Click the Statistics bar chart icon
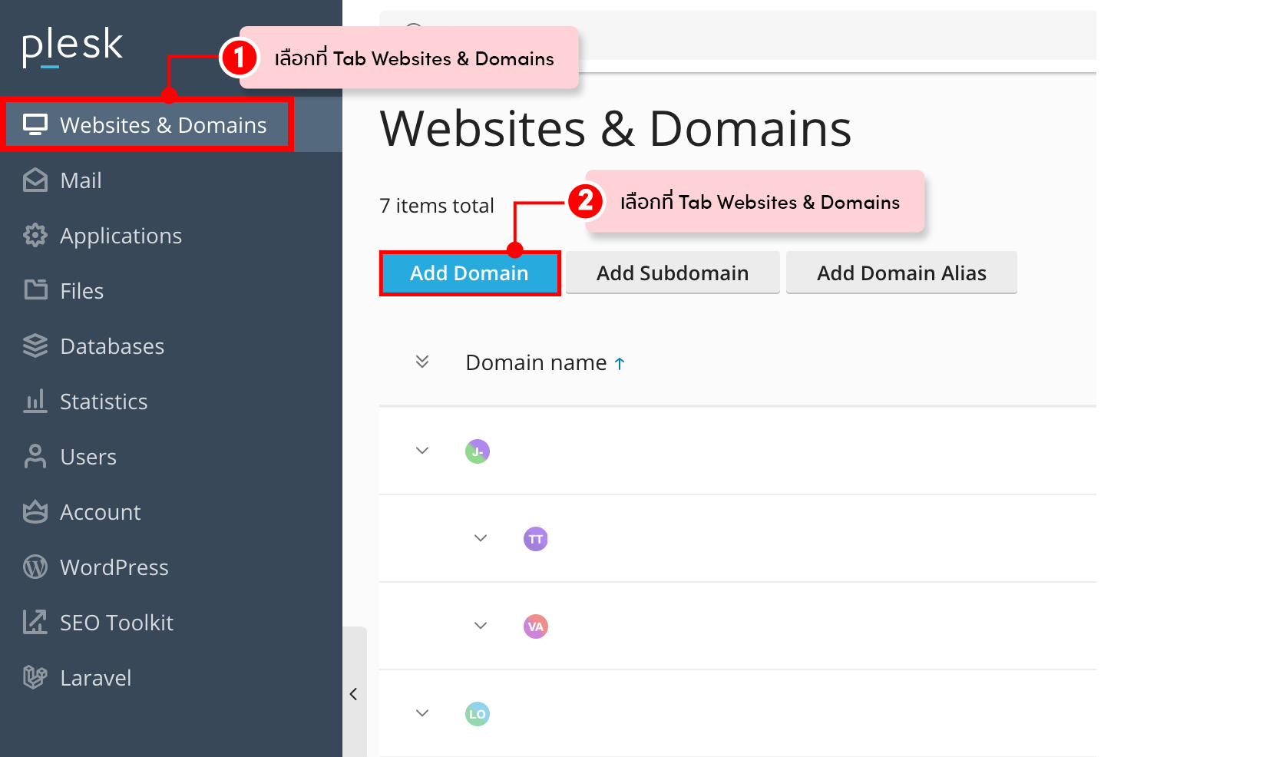Screen dimensions: 1286x757 click(x=35, y=401)
